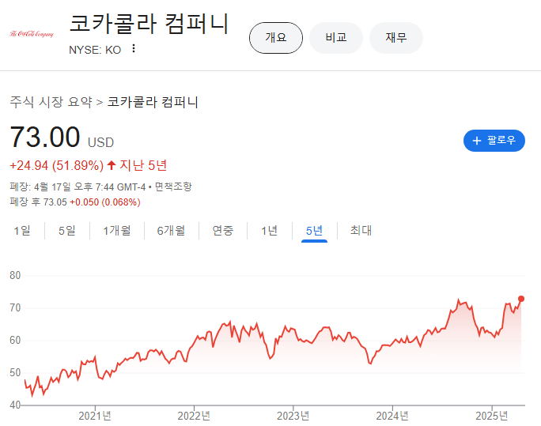
Task: Switch chart range to 1년
Action: 269,231
